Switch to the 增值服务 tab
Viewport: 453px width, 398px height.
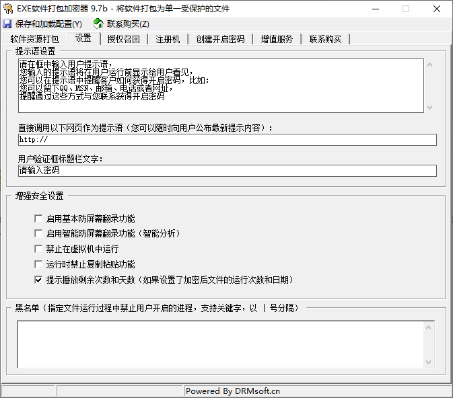click(277, 39)
